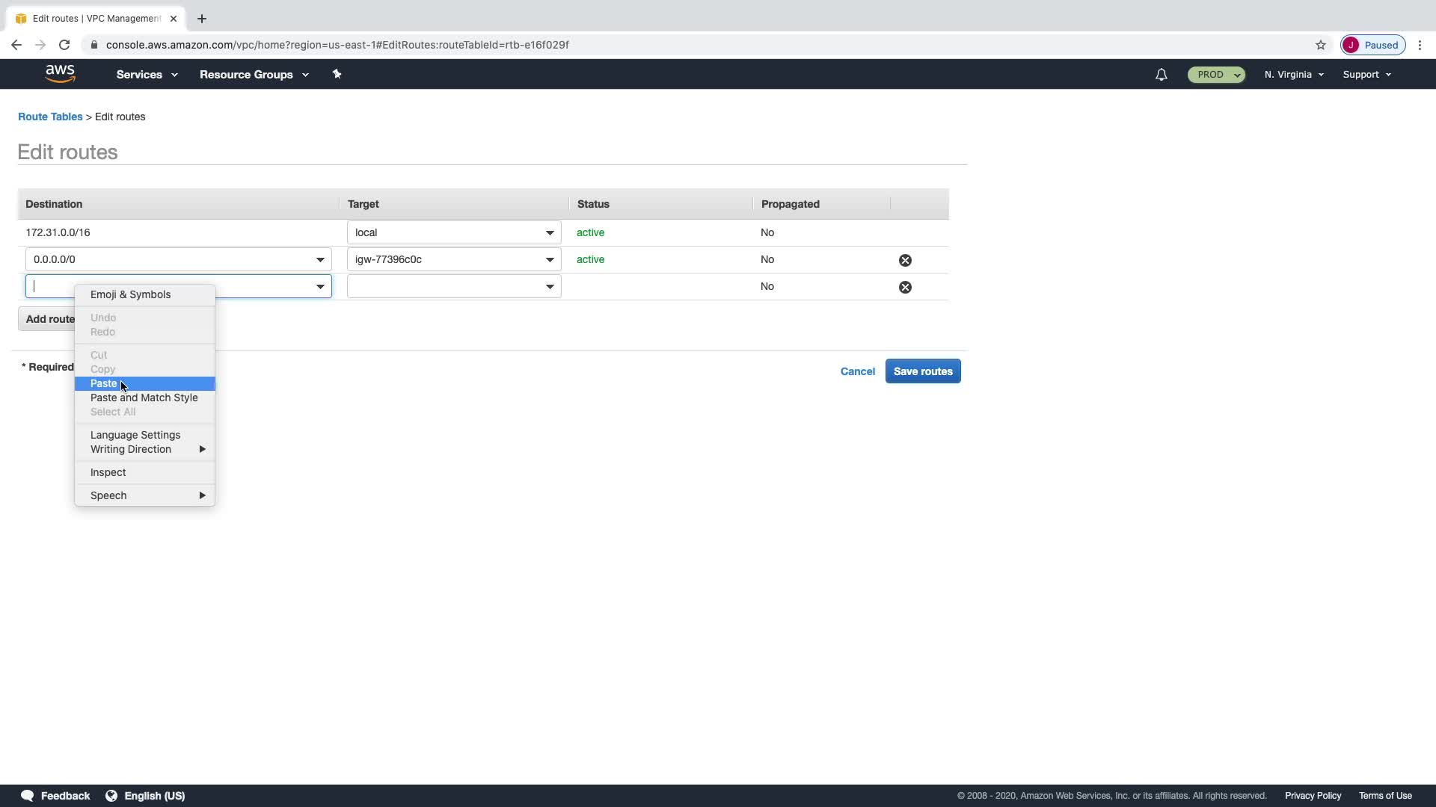Select Inspect in the context menu
Viewport: 1436px width, 807px height.
[108, 472]
